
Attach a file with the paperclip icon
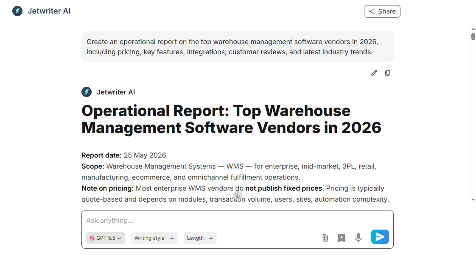tap(325, 238)
